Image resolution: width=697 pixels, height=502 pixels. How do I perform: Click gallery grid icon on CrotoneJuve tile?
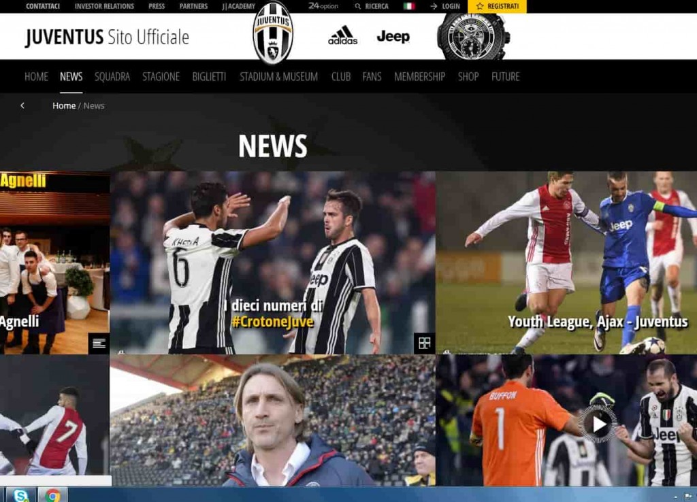[425, 343]
